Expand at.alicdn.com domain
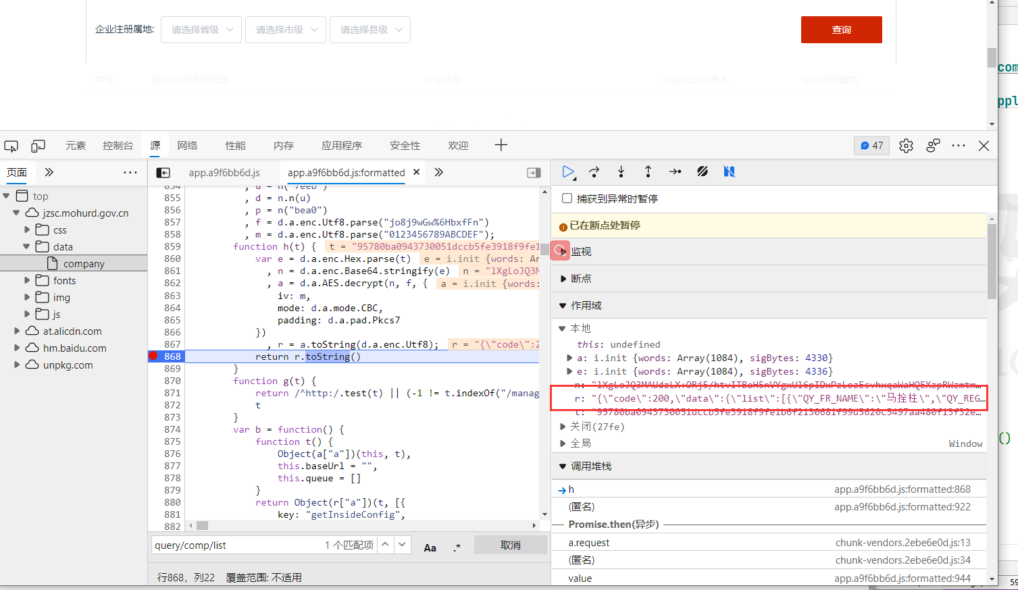The image size is (1018, 590). pyautogui.click(x=17, y=331)
